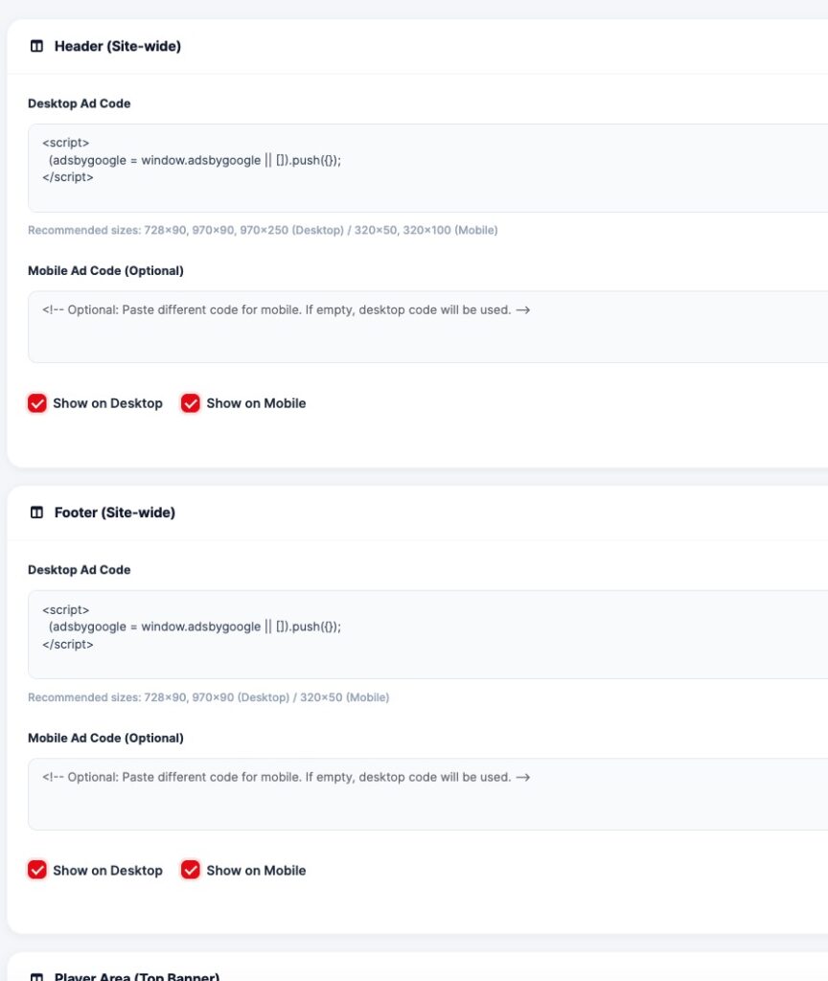
Task: Click Footer recommended sizes hint text
Action: pyautogui.click(x=209, y=697)
